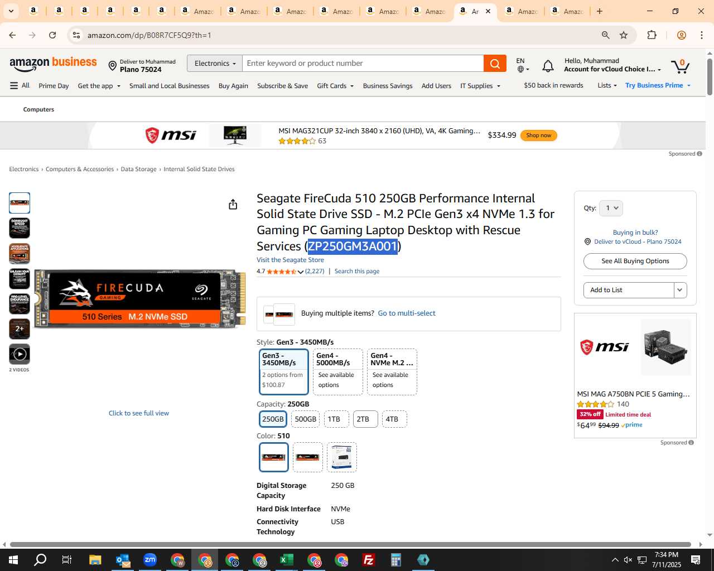Choose 4TB capacity
714x571 pixels.
(394, 419)
